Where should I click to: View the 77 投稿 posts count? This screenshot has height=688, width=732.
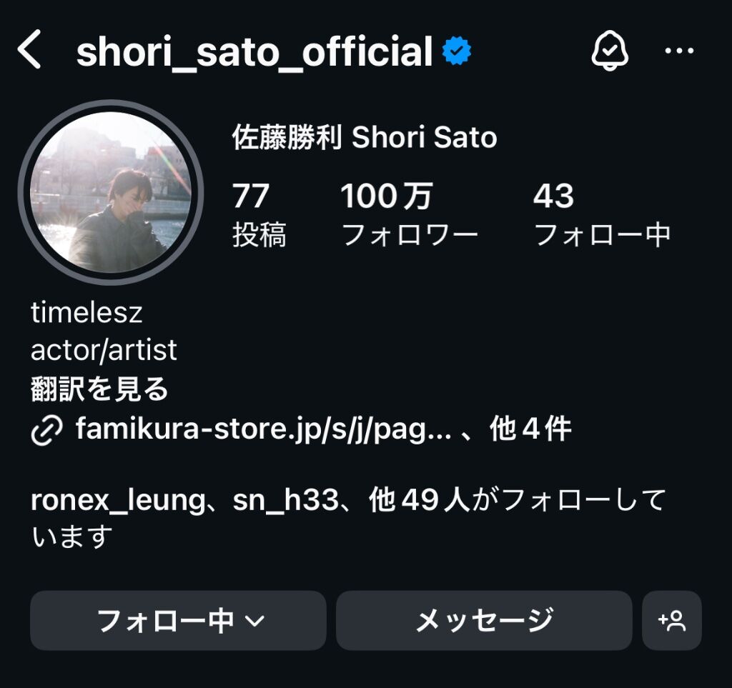pyautogui.click(x=258, y=214)
